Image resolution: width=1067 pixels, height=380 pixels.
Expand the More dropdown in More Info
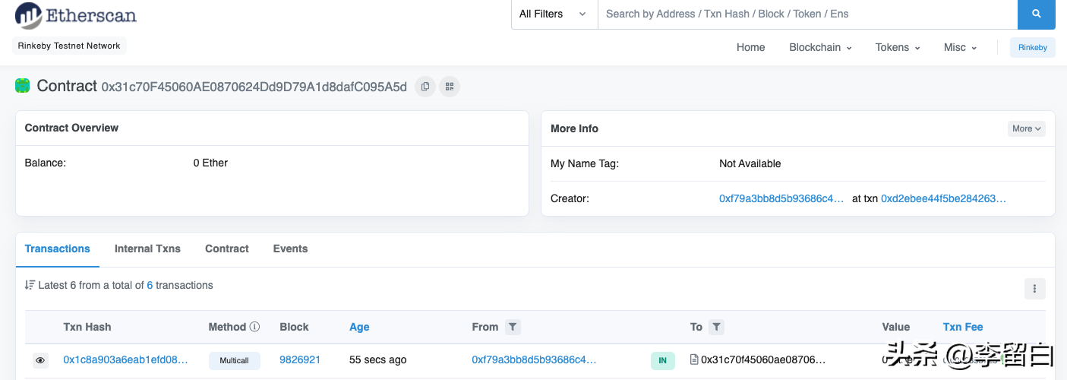click(1026, 128)
